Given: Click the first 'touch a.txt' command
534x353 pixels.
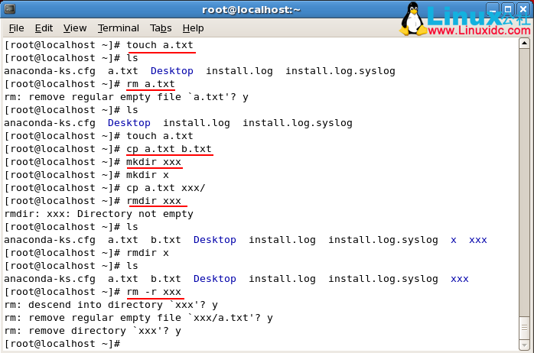Looking at the screenshot, I should 160,45.
